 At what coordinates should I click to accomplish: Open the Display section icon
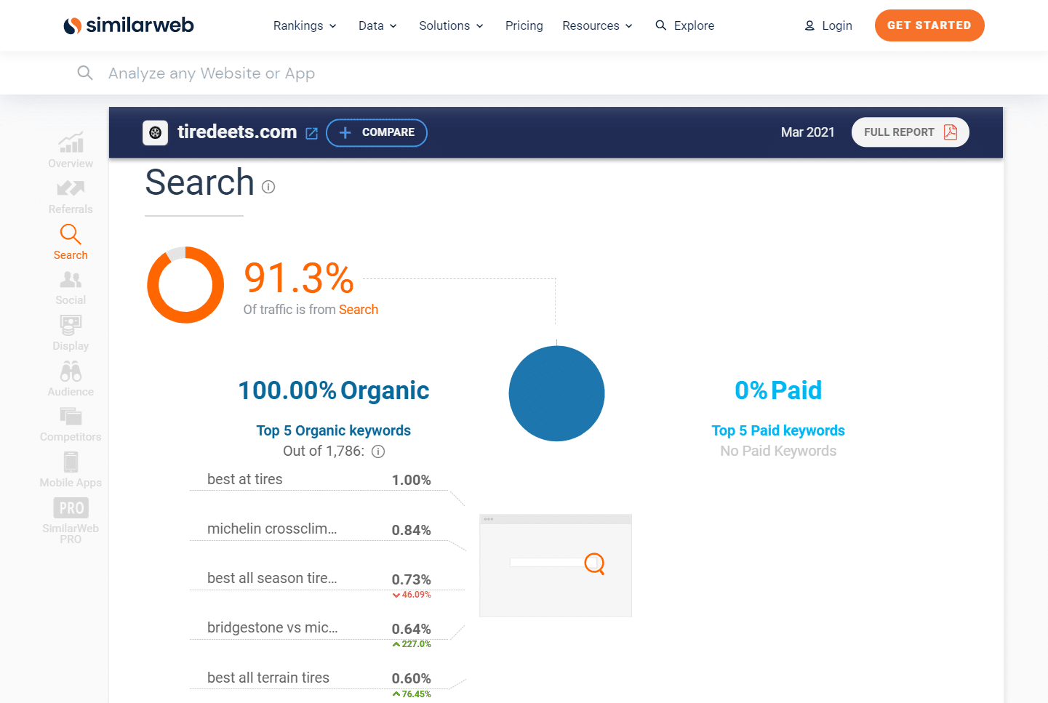(71, 325)
